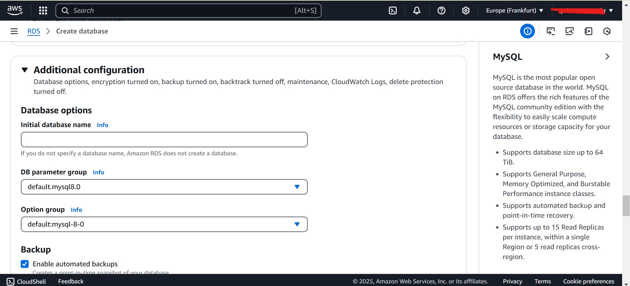Focus the AWS Search bar
The width and height of the screenshot is (630, 286).
[x=188, y=11]
